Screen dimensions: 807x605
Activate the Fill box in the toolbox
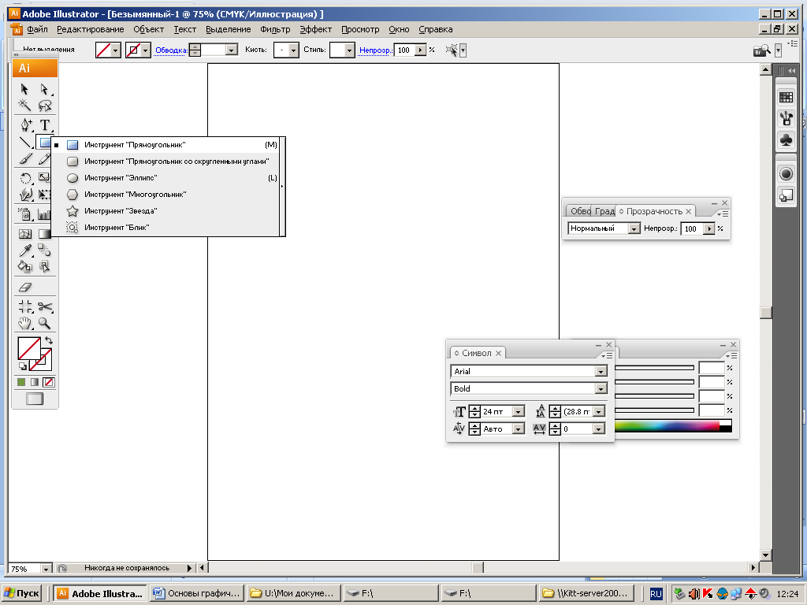(x=29, y=348)
